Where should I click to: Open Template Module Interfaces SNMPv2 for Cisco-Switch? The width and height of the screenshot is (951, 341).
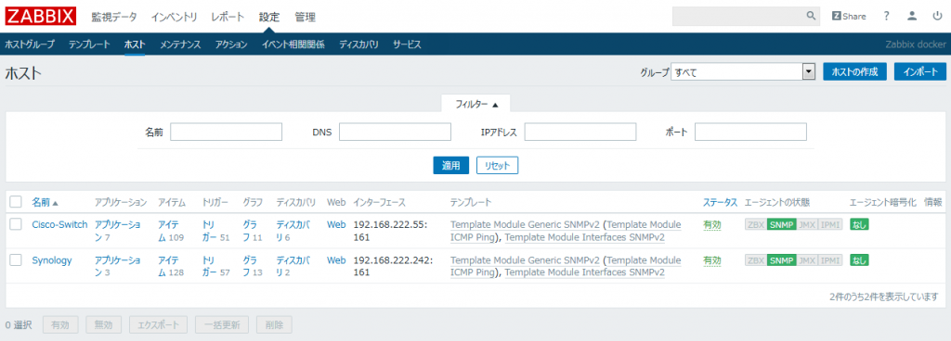point(585,237)
